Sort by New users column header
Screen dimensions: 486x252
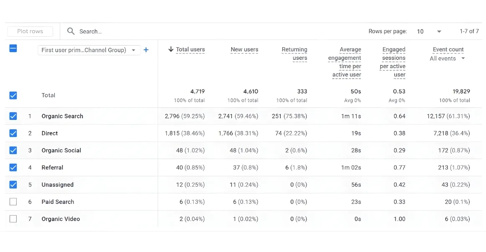244,50
